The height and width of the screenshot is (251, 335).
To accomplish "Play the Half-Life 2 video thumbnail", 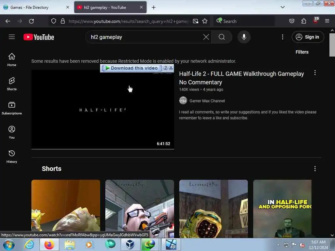I will (102, 109).
